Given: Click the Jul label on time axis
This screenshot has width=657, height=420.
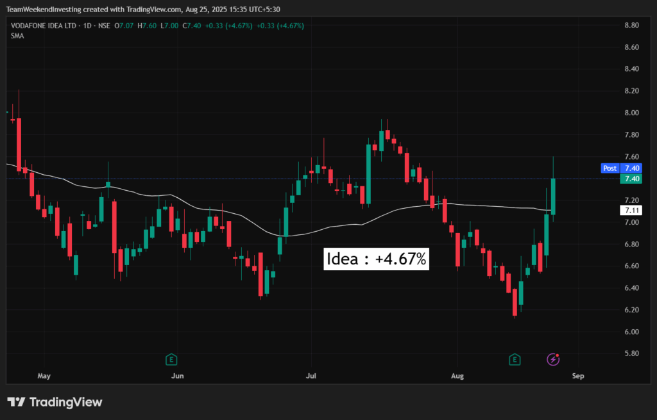Looking at the screenshot, I should point(311,376).
